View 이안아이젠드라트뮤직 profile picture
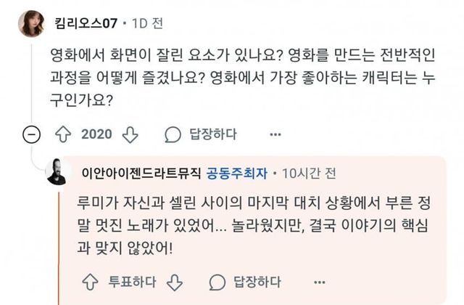Viewport: 464px width, 305px height. coord(59,174)
